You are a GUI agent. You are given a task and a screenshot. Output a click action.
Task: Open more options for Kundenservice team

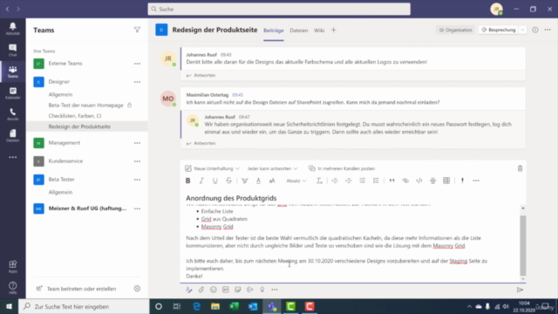(137, 161)
